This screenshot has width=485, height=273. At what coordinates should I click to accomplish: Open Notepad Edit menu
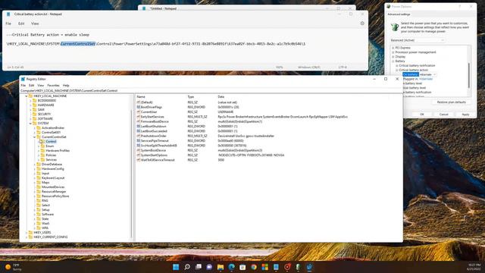pos(21,24)
